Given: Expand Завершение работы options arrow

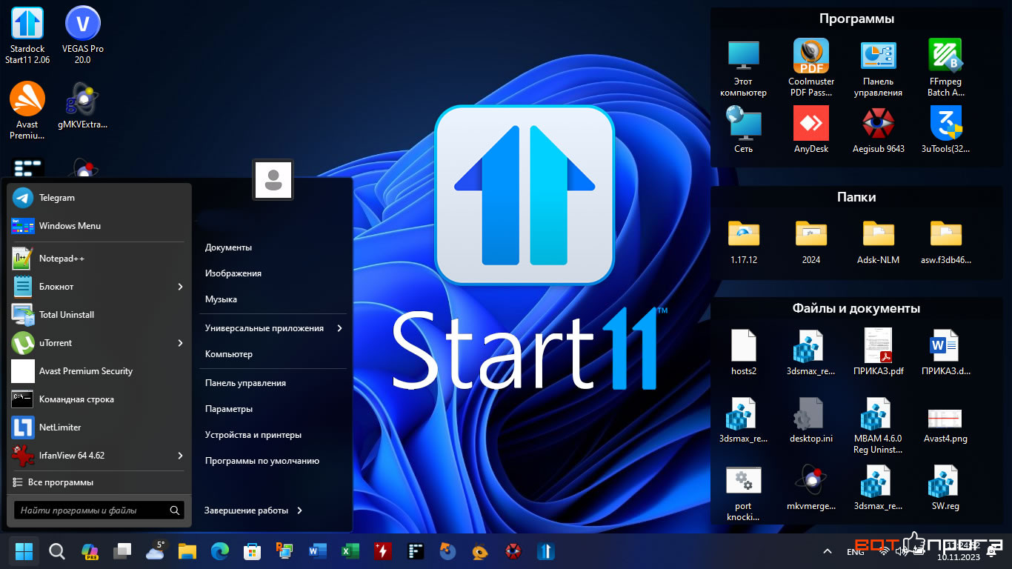Looking at the screenshot, I should pos(299,510).
